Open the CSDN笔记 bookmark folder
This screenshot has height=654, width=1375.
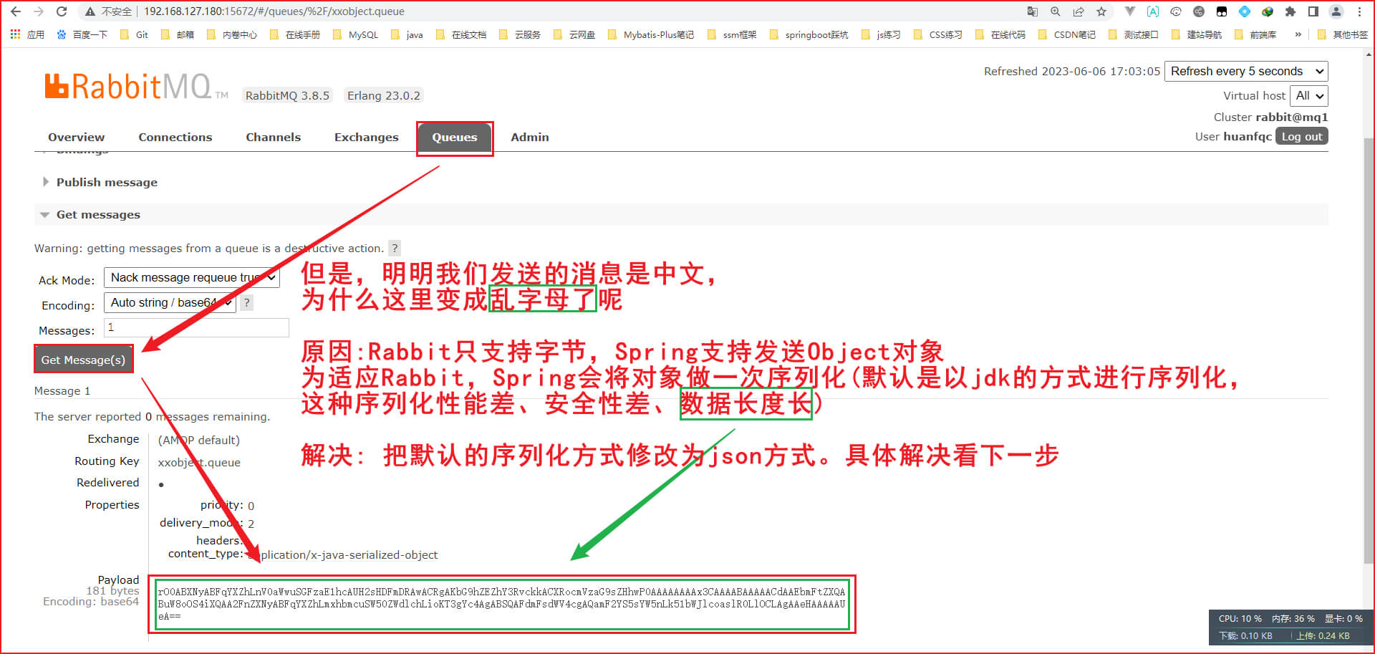[1067, 34]
